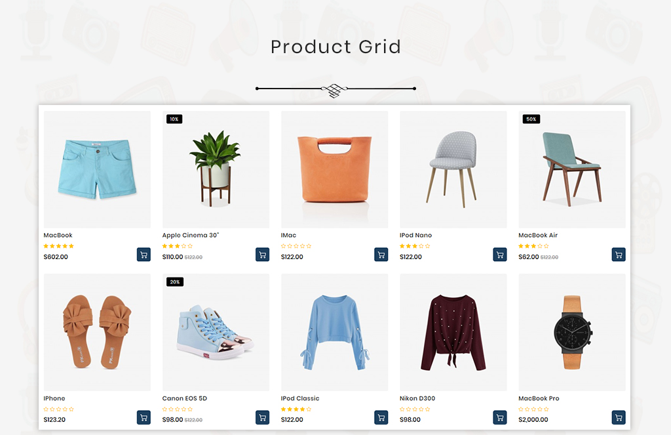The height and width of the screenshot is (435, 671).
Task: Select the wristwatch product image
Action: [x=572, y=332]
